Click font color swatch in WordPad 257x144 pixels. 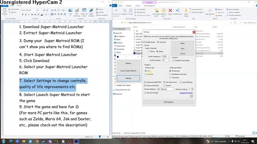click(42, 14)
